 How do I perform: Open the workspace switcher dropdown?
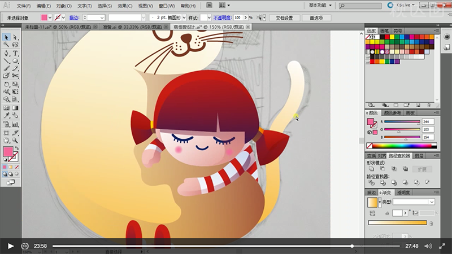pos(320,5)
